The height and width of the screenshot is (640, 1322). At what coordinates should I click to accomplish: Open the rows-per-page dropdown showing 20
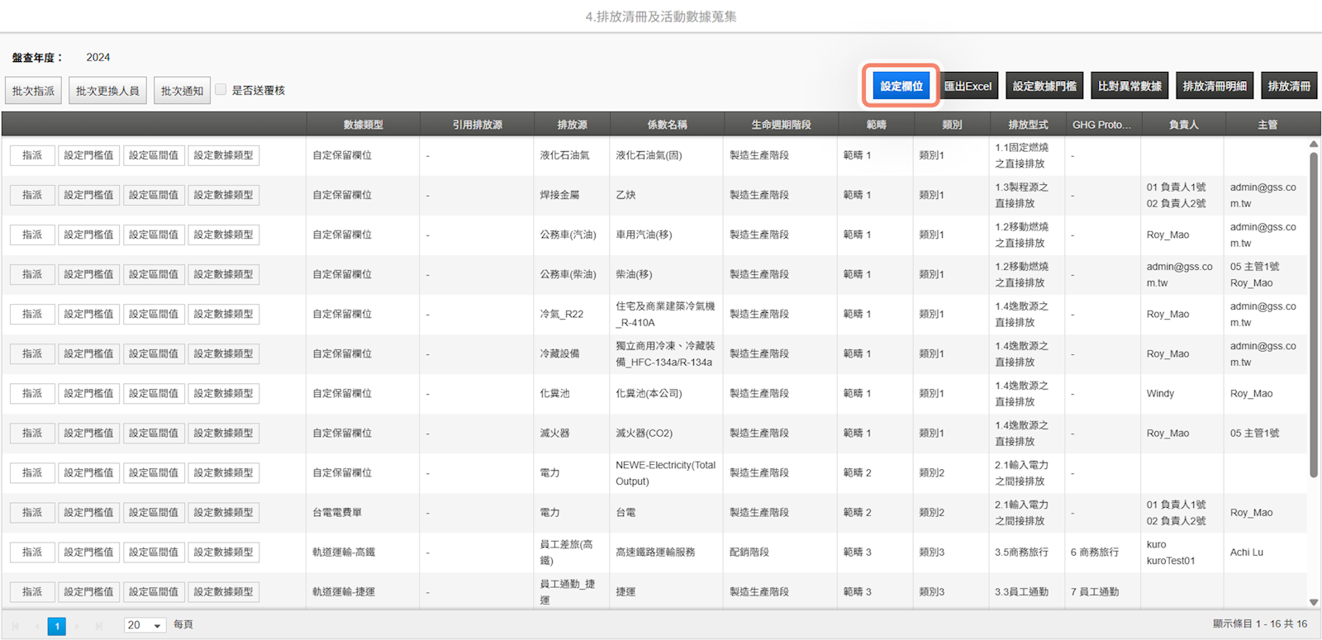pyautogui.click(x=145, y=625)
